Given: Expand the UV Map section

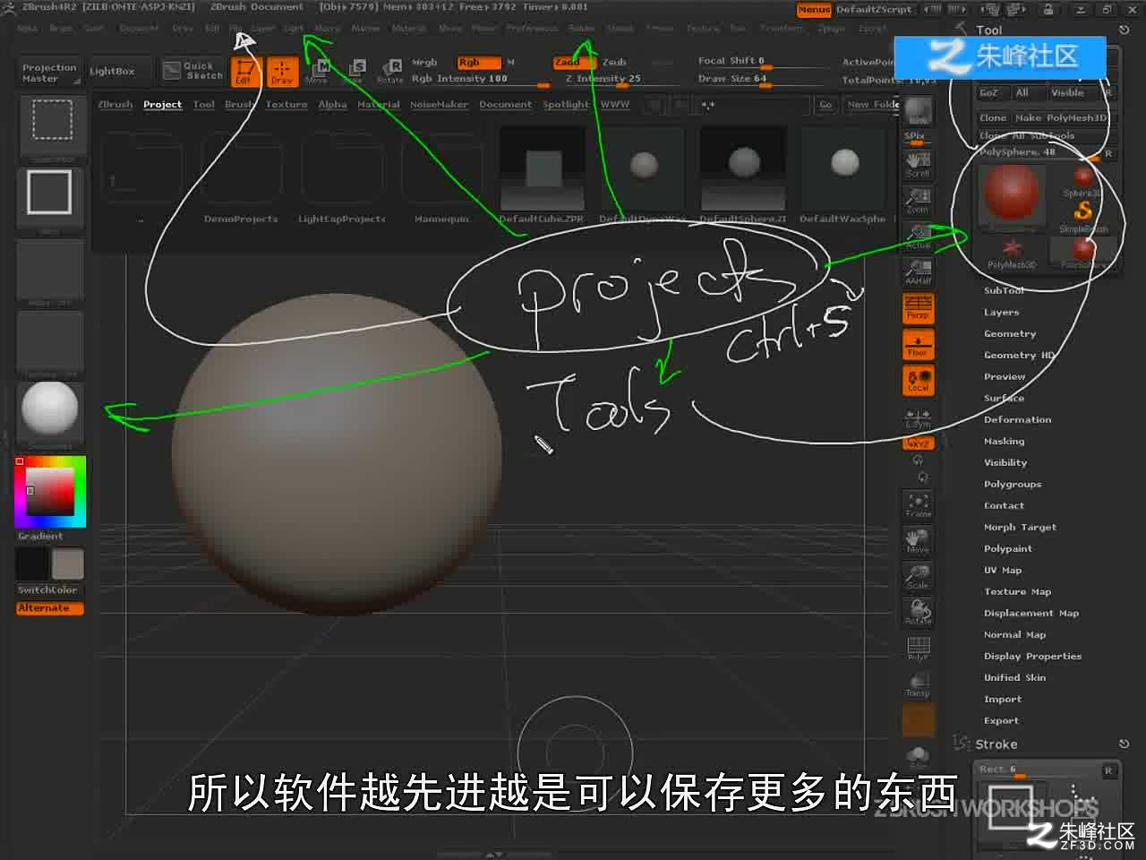Looking at the screenshot, I should pos(1003,570).
